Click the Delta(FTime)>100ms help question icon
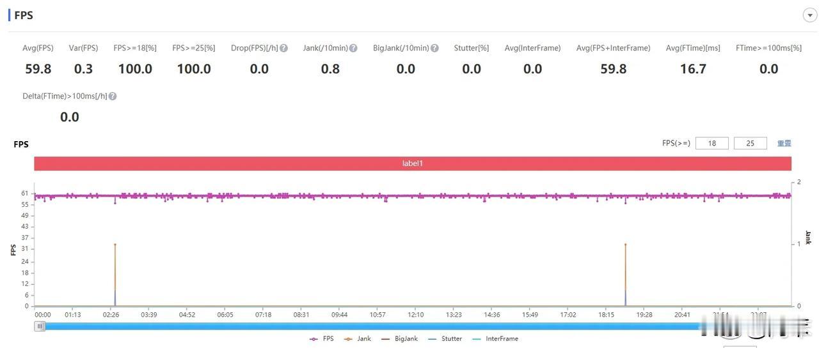819x348 pixels. coord(113,96)
